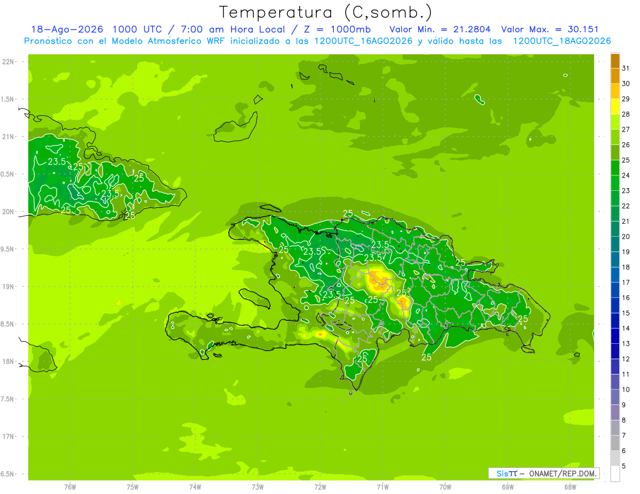Click the SisPI ONAMET/REP.DOM. logo box

[x=543, y=473]
